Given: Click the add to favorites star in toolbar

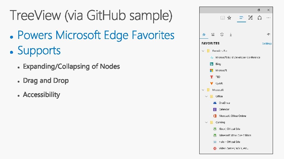Looking at the screenshot, I should [229, 18].
